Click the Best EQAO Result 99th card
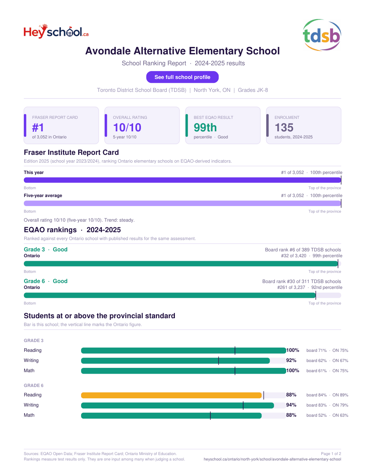The height and width of the screenshot is (473, 365). 223,125
